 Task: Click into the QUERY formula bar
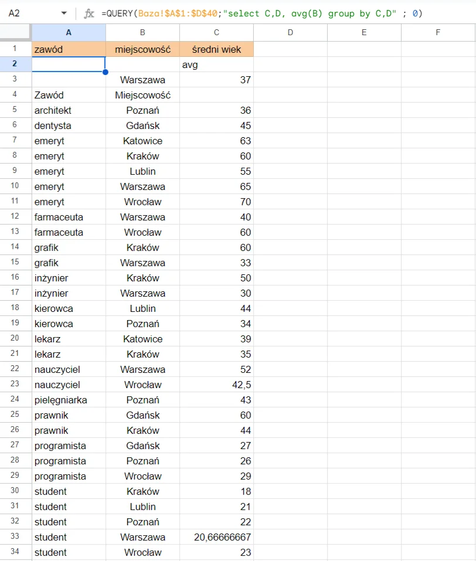(264, 13)
